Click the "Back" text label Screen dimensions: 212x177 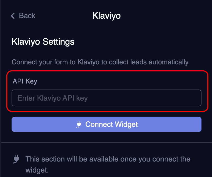27,16
